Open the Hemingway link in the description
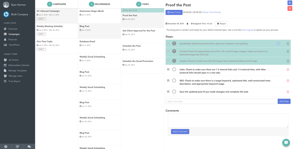This screenshot has height=149, width=293. click(247, 30)
